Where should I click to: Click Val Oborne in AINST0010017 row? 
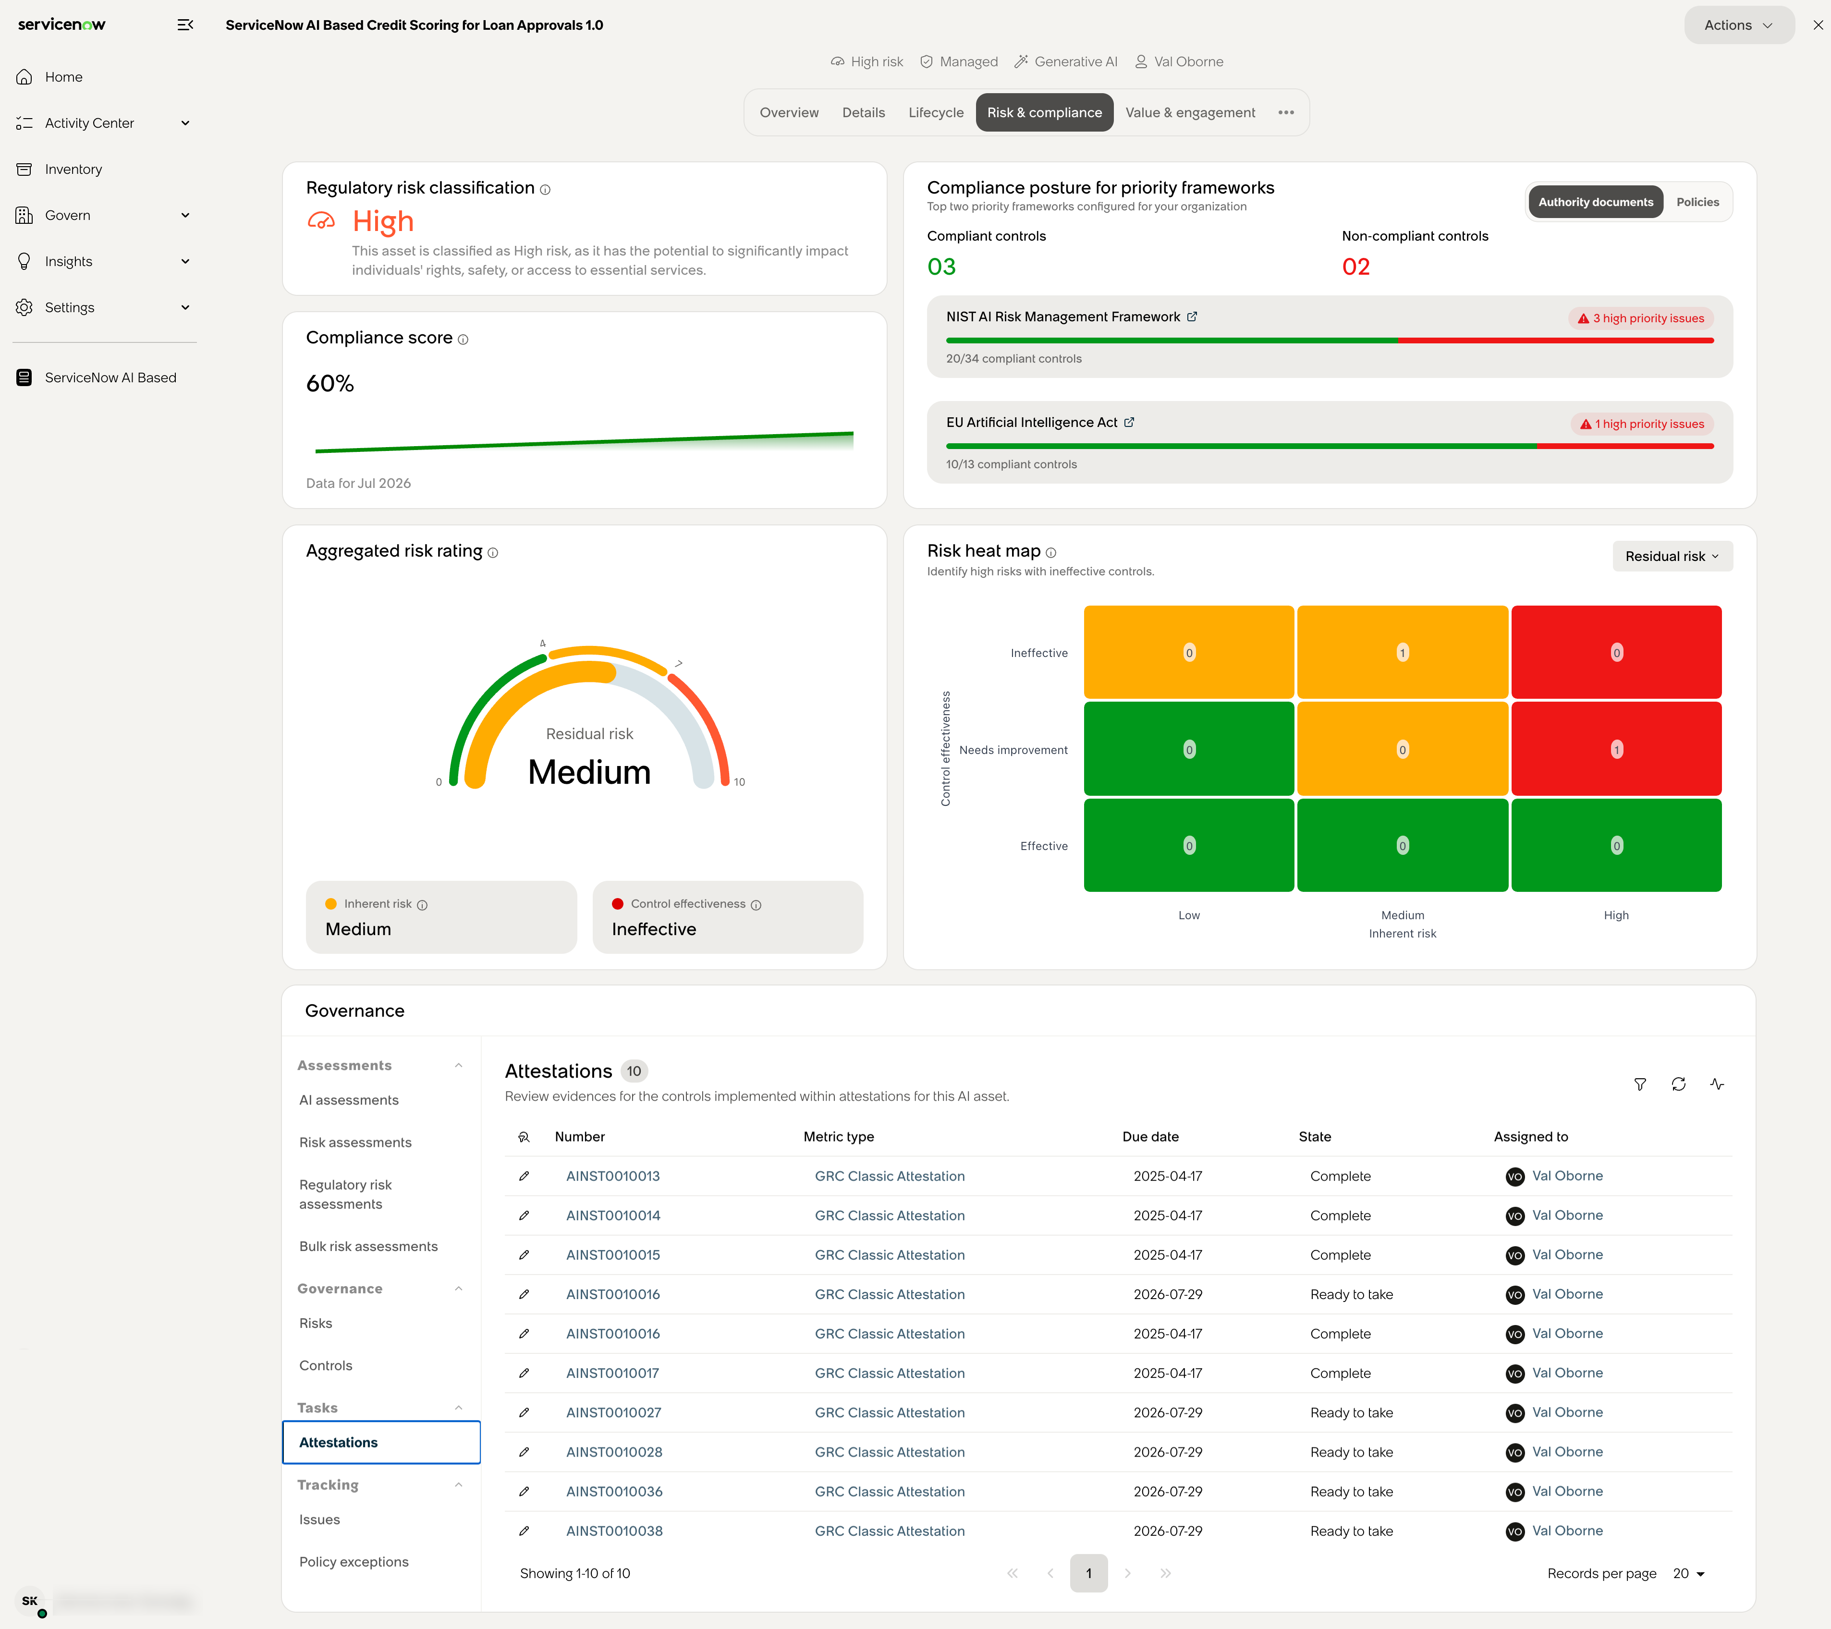[x=1568, y=1373]
